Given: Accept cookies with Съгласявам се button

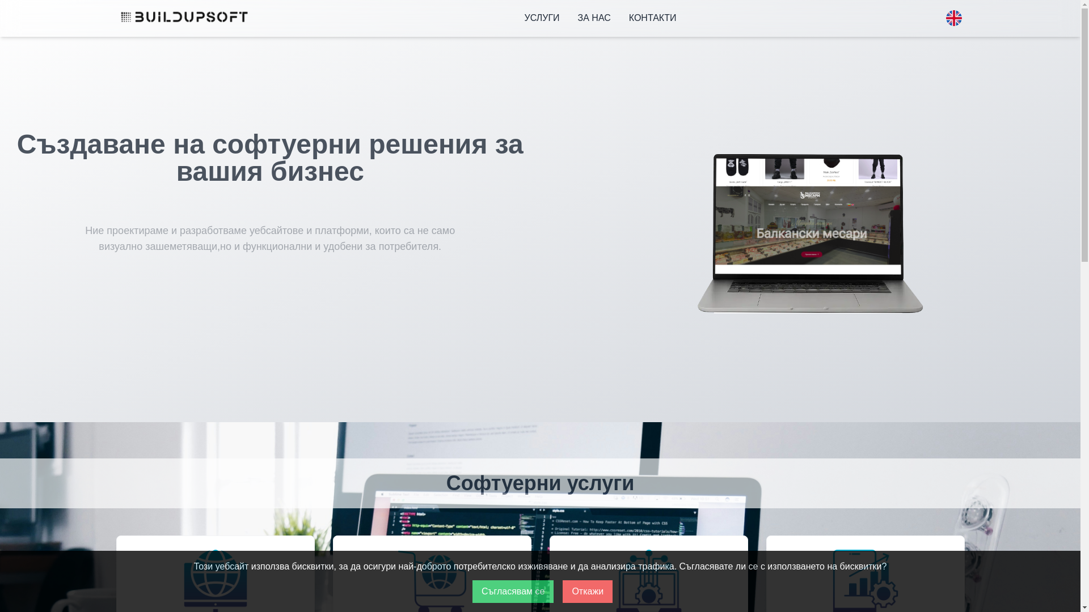Looking at the screenshot, I should [x=513, y=592].
